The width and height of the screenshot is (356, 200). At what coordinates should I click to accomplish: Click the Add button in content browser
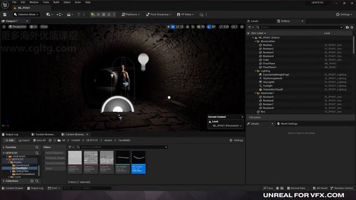click(x=9, y=141)
